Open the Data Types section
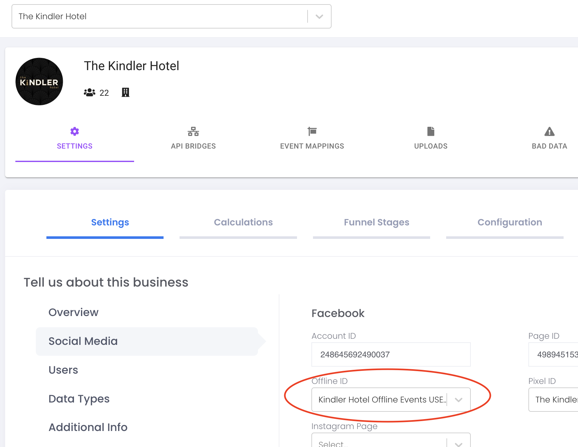 click(79, 399)
